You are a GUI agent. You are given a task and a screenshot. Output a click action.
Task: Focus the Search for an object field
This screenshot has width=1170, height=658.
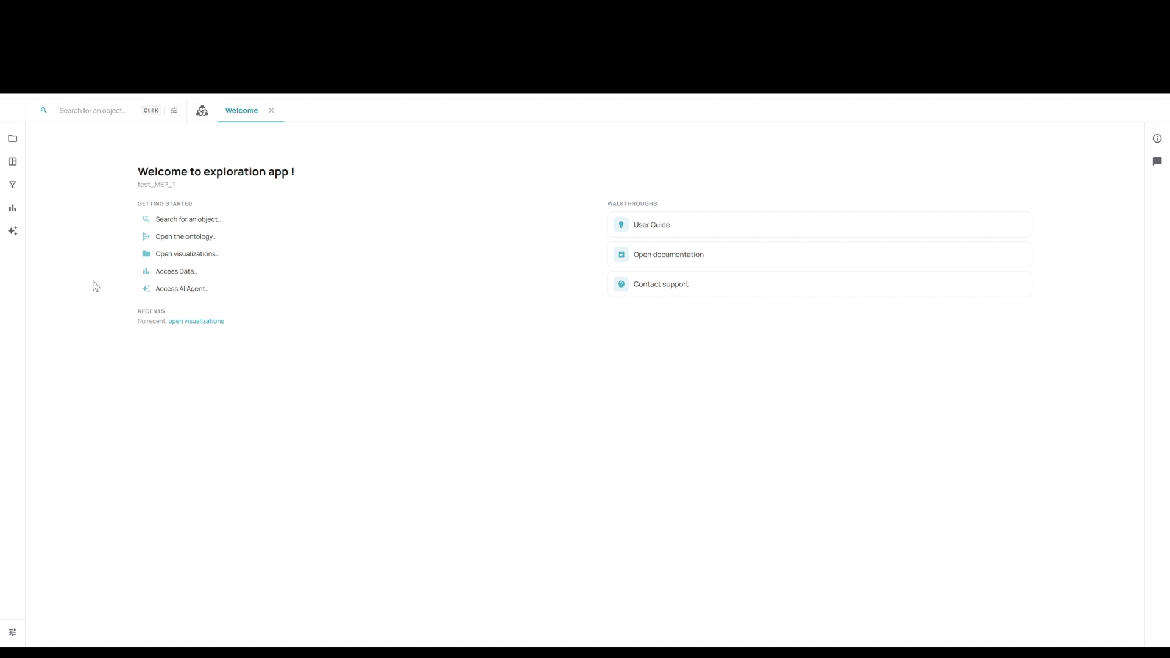coord(93,111)
